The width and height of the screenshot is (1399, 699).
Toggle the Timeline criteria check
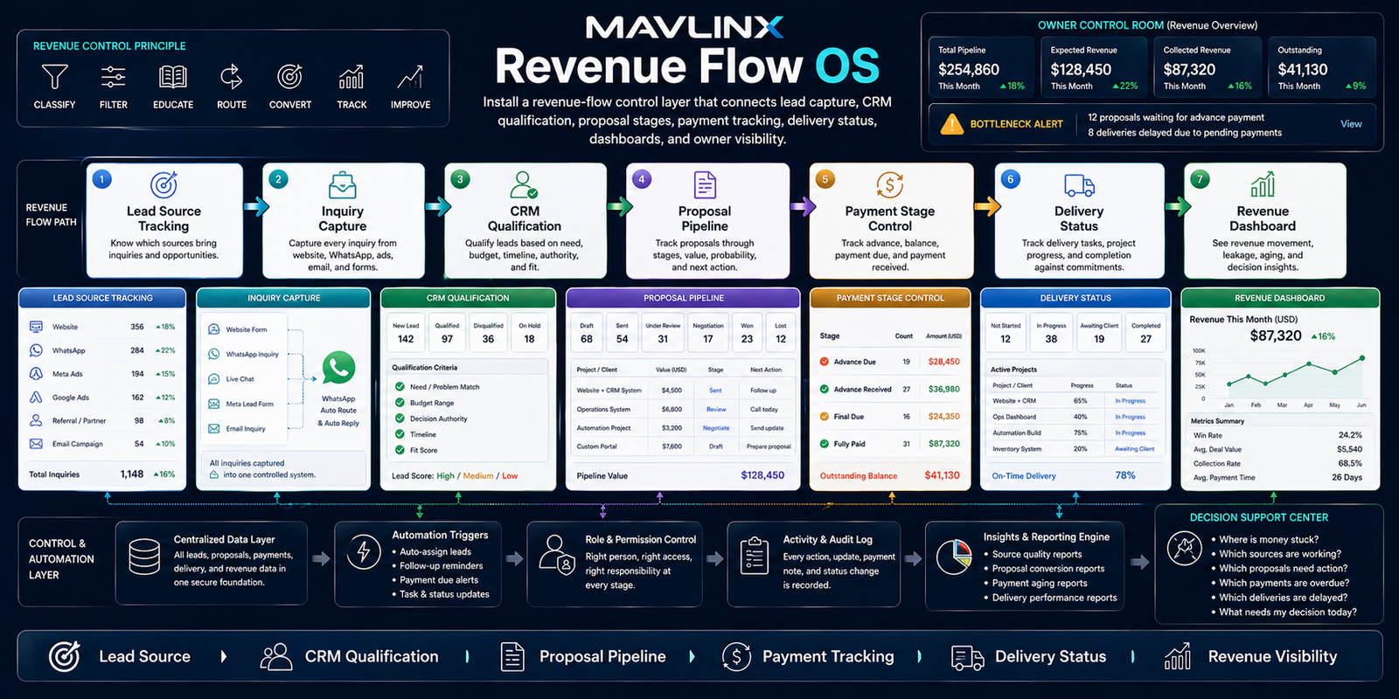coord(400,434)
